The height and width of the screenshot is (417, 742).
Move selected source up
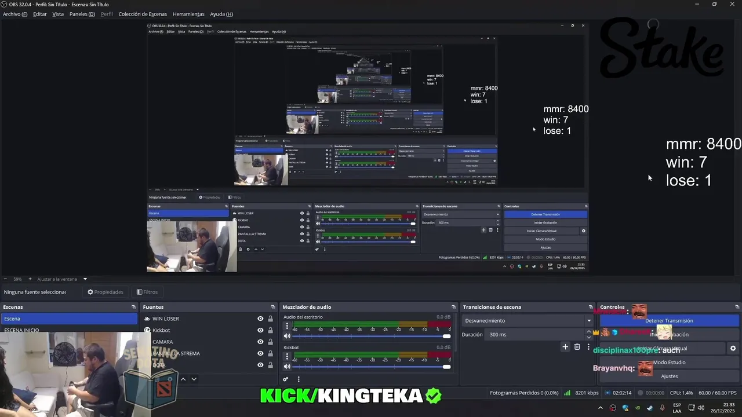point(183,379)
